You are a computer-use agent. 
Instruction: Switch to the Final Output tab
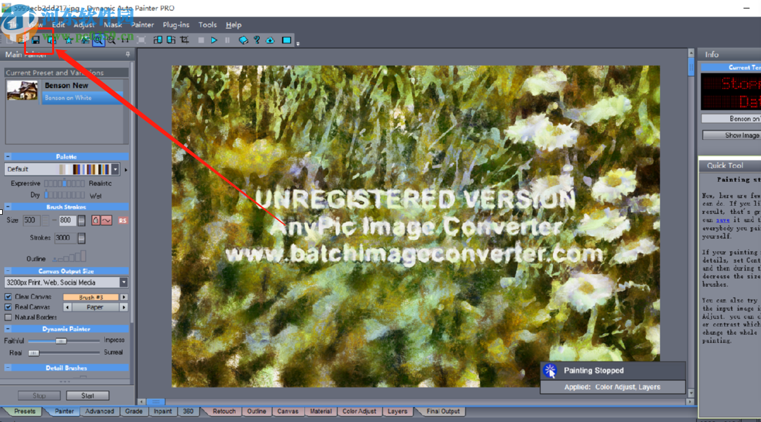tap(443, 411)
